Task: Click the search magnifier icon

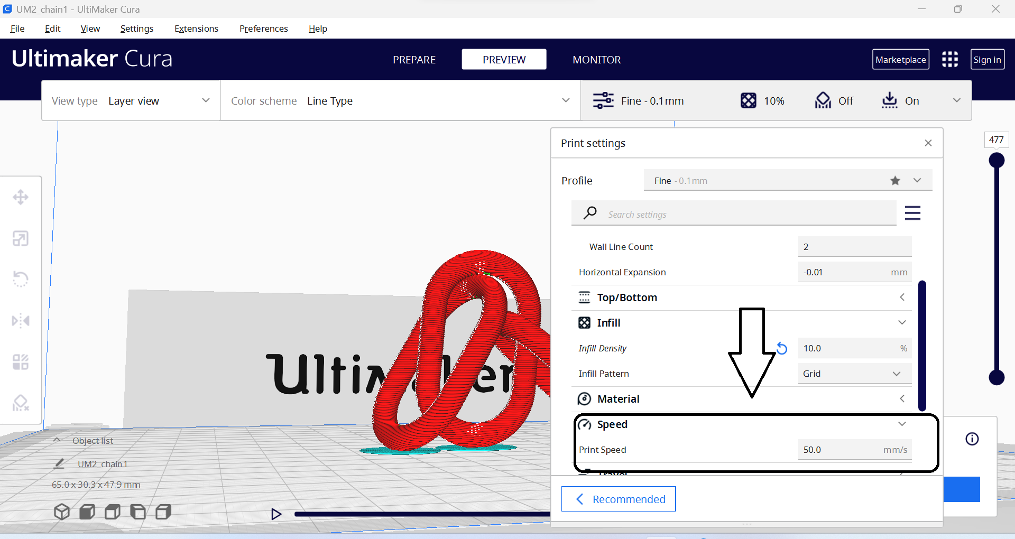Action: (590, 213)
